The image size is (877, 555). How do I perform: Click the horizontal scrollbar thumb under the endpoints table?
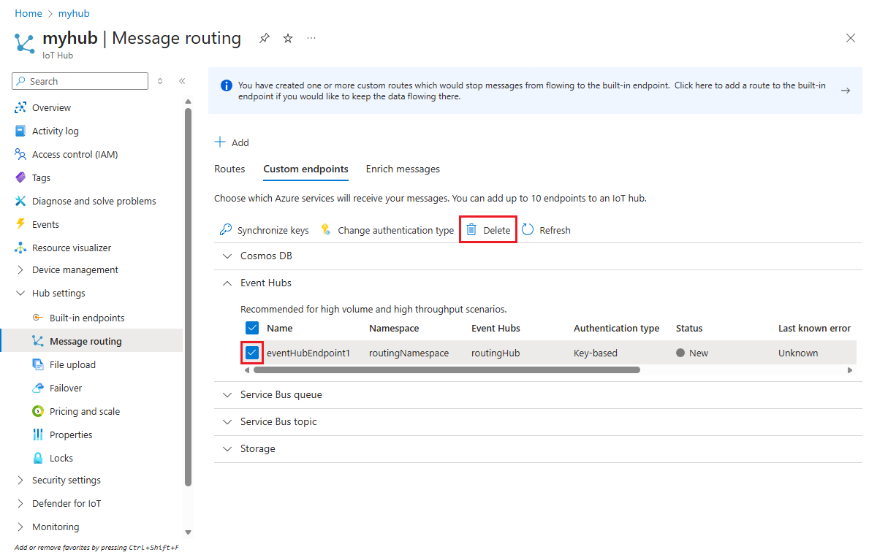pyautogui.click(x=447, y=370)
